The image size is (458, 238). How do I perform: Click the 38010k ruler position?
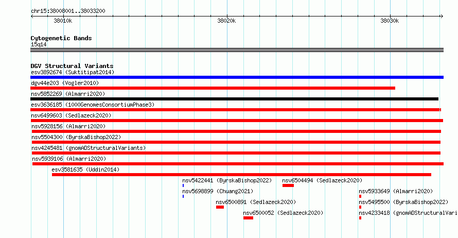(x=63, y=21)
